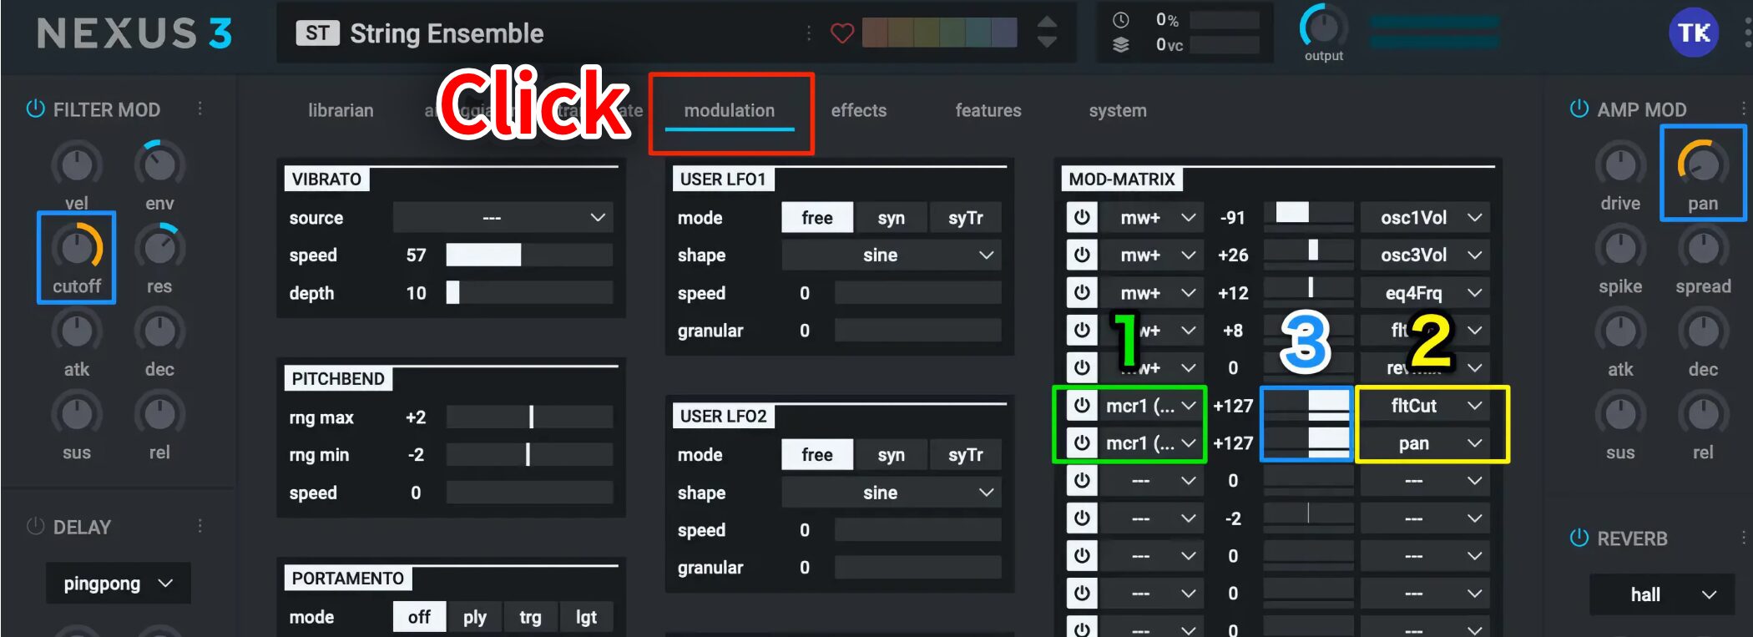Toggle power for osc1Vol matrix row
Screen dimensions: 1753x637
point(1082,218)
